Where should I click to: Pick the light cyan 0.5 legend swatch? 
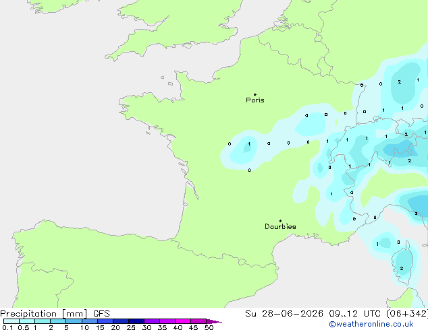click(27, 321)
